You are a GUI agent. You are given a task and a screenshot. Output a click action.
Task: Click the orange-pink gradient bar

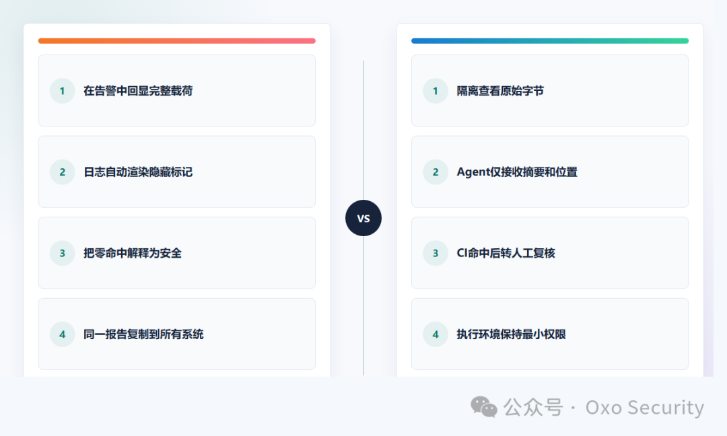click(x=176, y=41)
